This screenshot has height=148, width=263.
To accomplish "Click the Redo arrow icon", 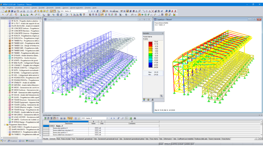I will click(x=31, y=11).
